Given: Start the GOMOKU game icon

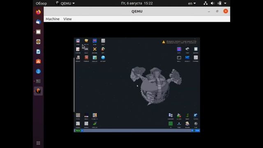Looking at the screenshot, I should [x=86, y=124].
